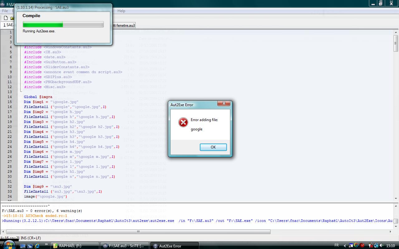
Task: Click the Compile progress bar
Action: [63, 25]
